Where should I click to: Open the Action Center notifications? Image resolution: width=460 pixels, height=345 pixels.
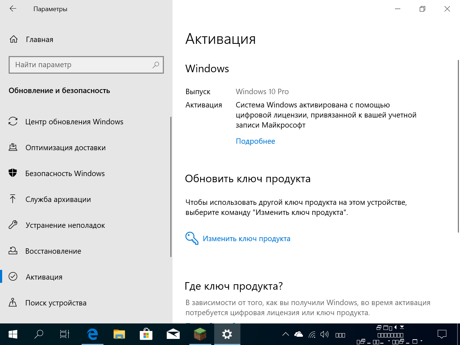point(442,334)
